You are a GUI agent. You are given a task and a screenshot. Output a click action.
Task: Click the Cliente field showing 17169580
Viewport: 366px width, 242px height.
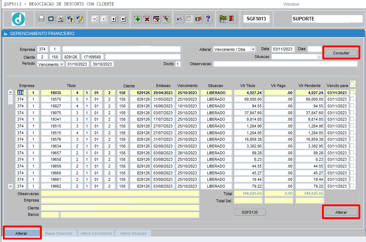click(92, 57)
